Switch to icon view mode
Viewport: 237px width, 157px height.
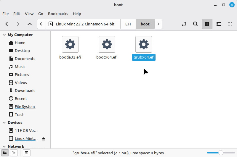pos(207,24)
